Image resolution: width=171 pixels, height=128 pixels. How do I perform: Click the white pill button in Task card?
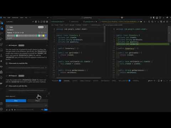(x=41, y=27)
